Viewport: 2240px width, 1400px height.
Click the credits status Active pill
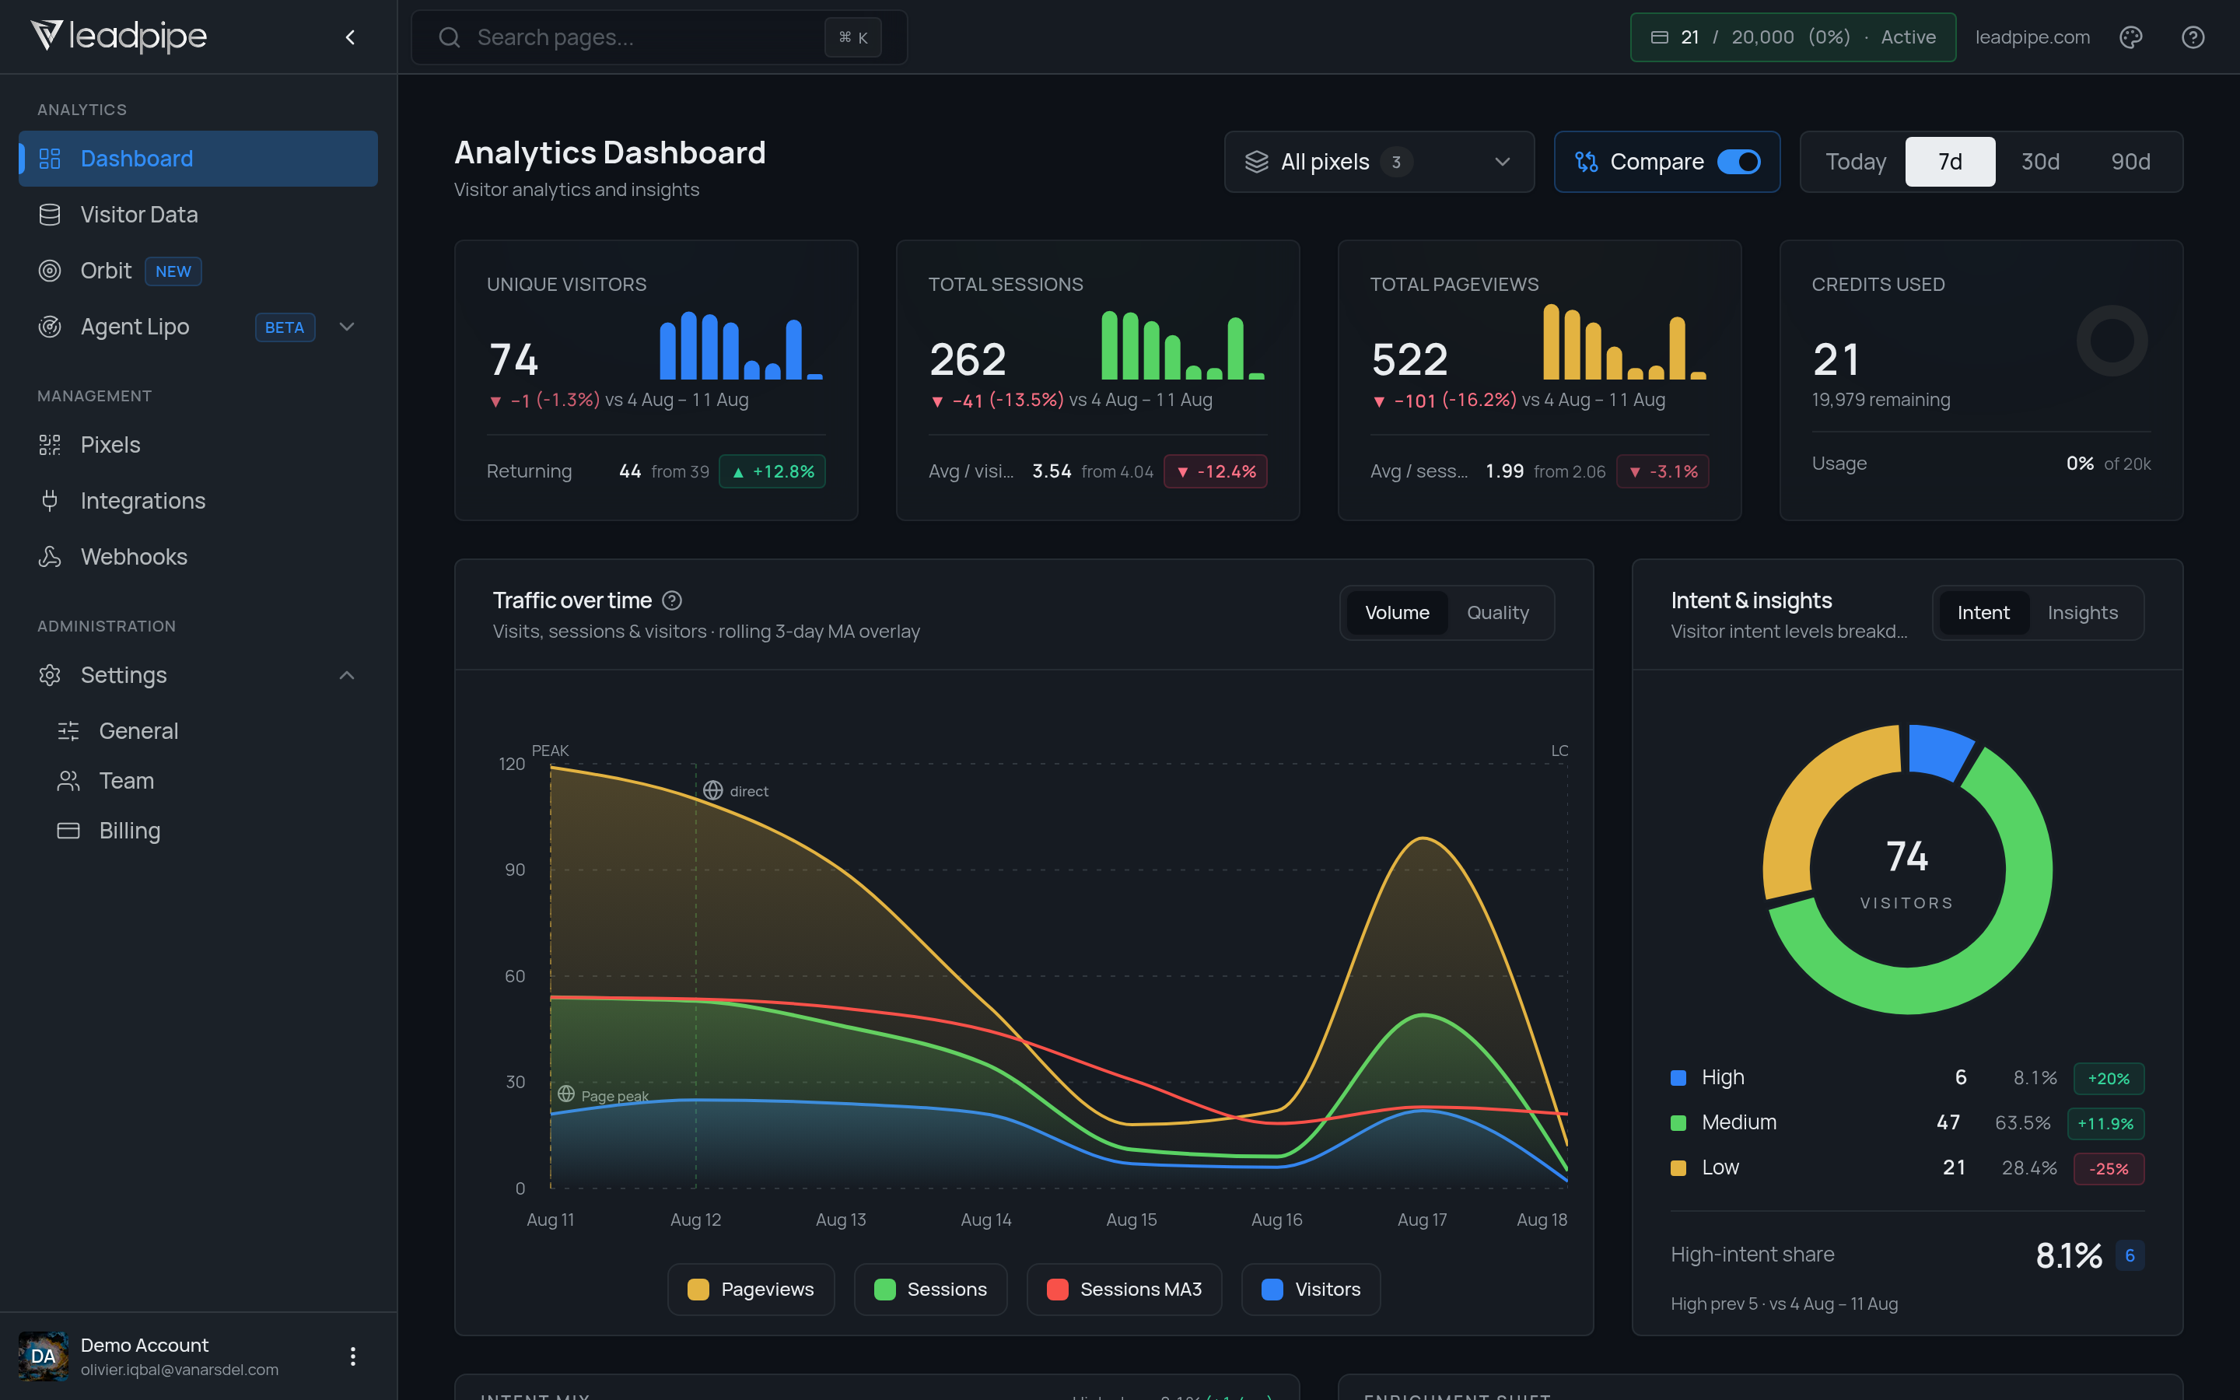click(x=1793, y=37)
